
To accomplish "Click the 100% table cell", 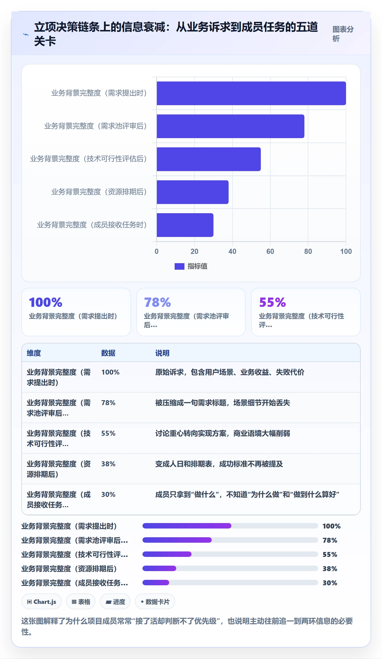I will pyautogui.click(x=111, y=372).
